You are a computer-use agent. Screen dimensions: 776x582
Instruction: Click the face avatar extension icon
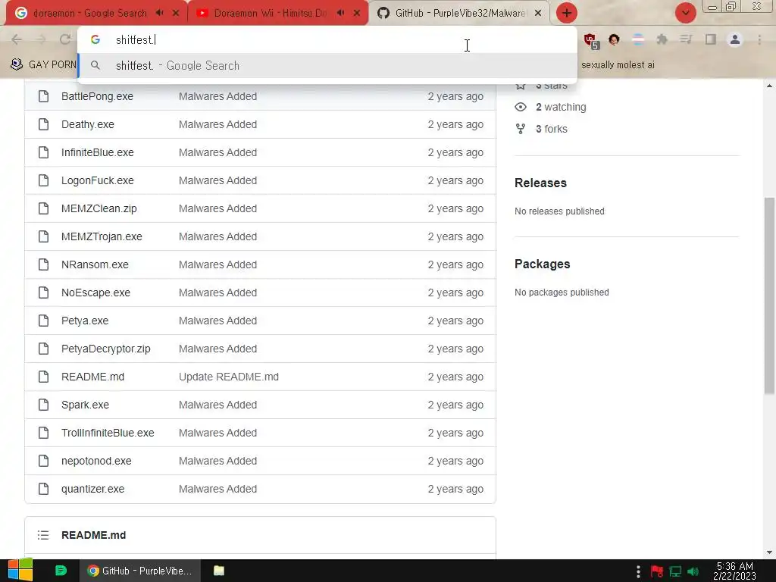[x=614, y=39]
